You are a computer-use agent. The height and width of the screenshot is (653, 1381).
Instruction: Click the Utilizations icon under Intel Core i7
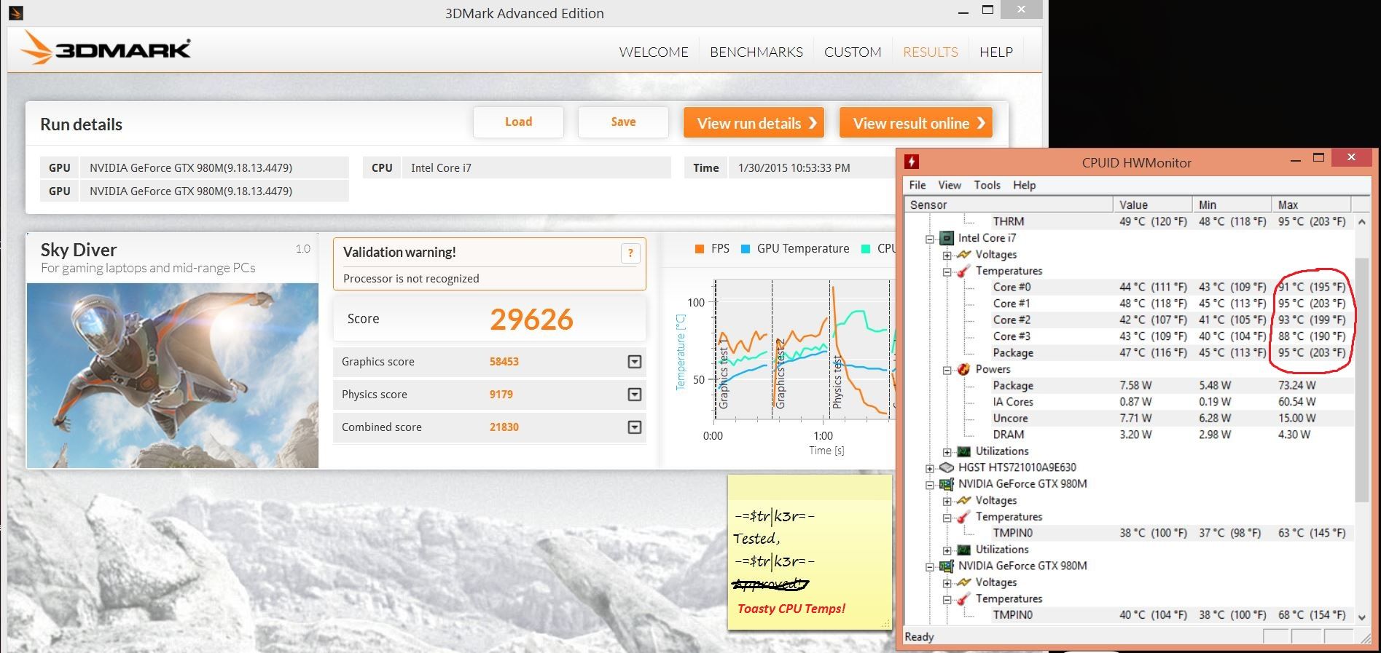(963, 451)
